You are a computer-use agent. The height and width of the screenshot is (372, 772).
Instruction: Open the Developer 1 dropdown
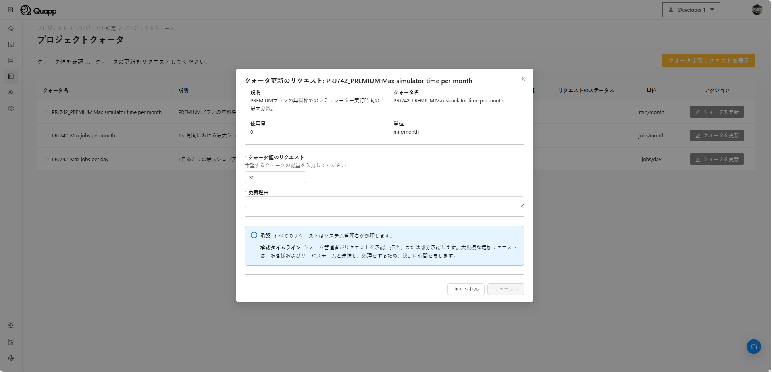click(691, 9)
